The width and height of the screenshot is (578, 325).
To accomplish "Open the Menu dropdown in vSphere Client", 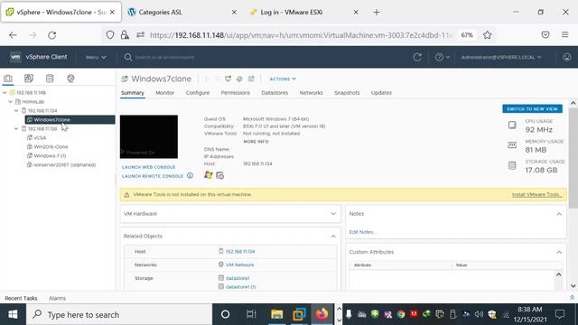I will [x=96, y=57].
